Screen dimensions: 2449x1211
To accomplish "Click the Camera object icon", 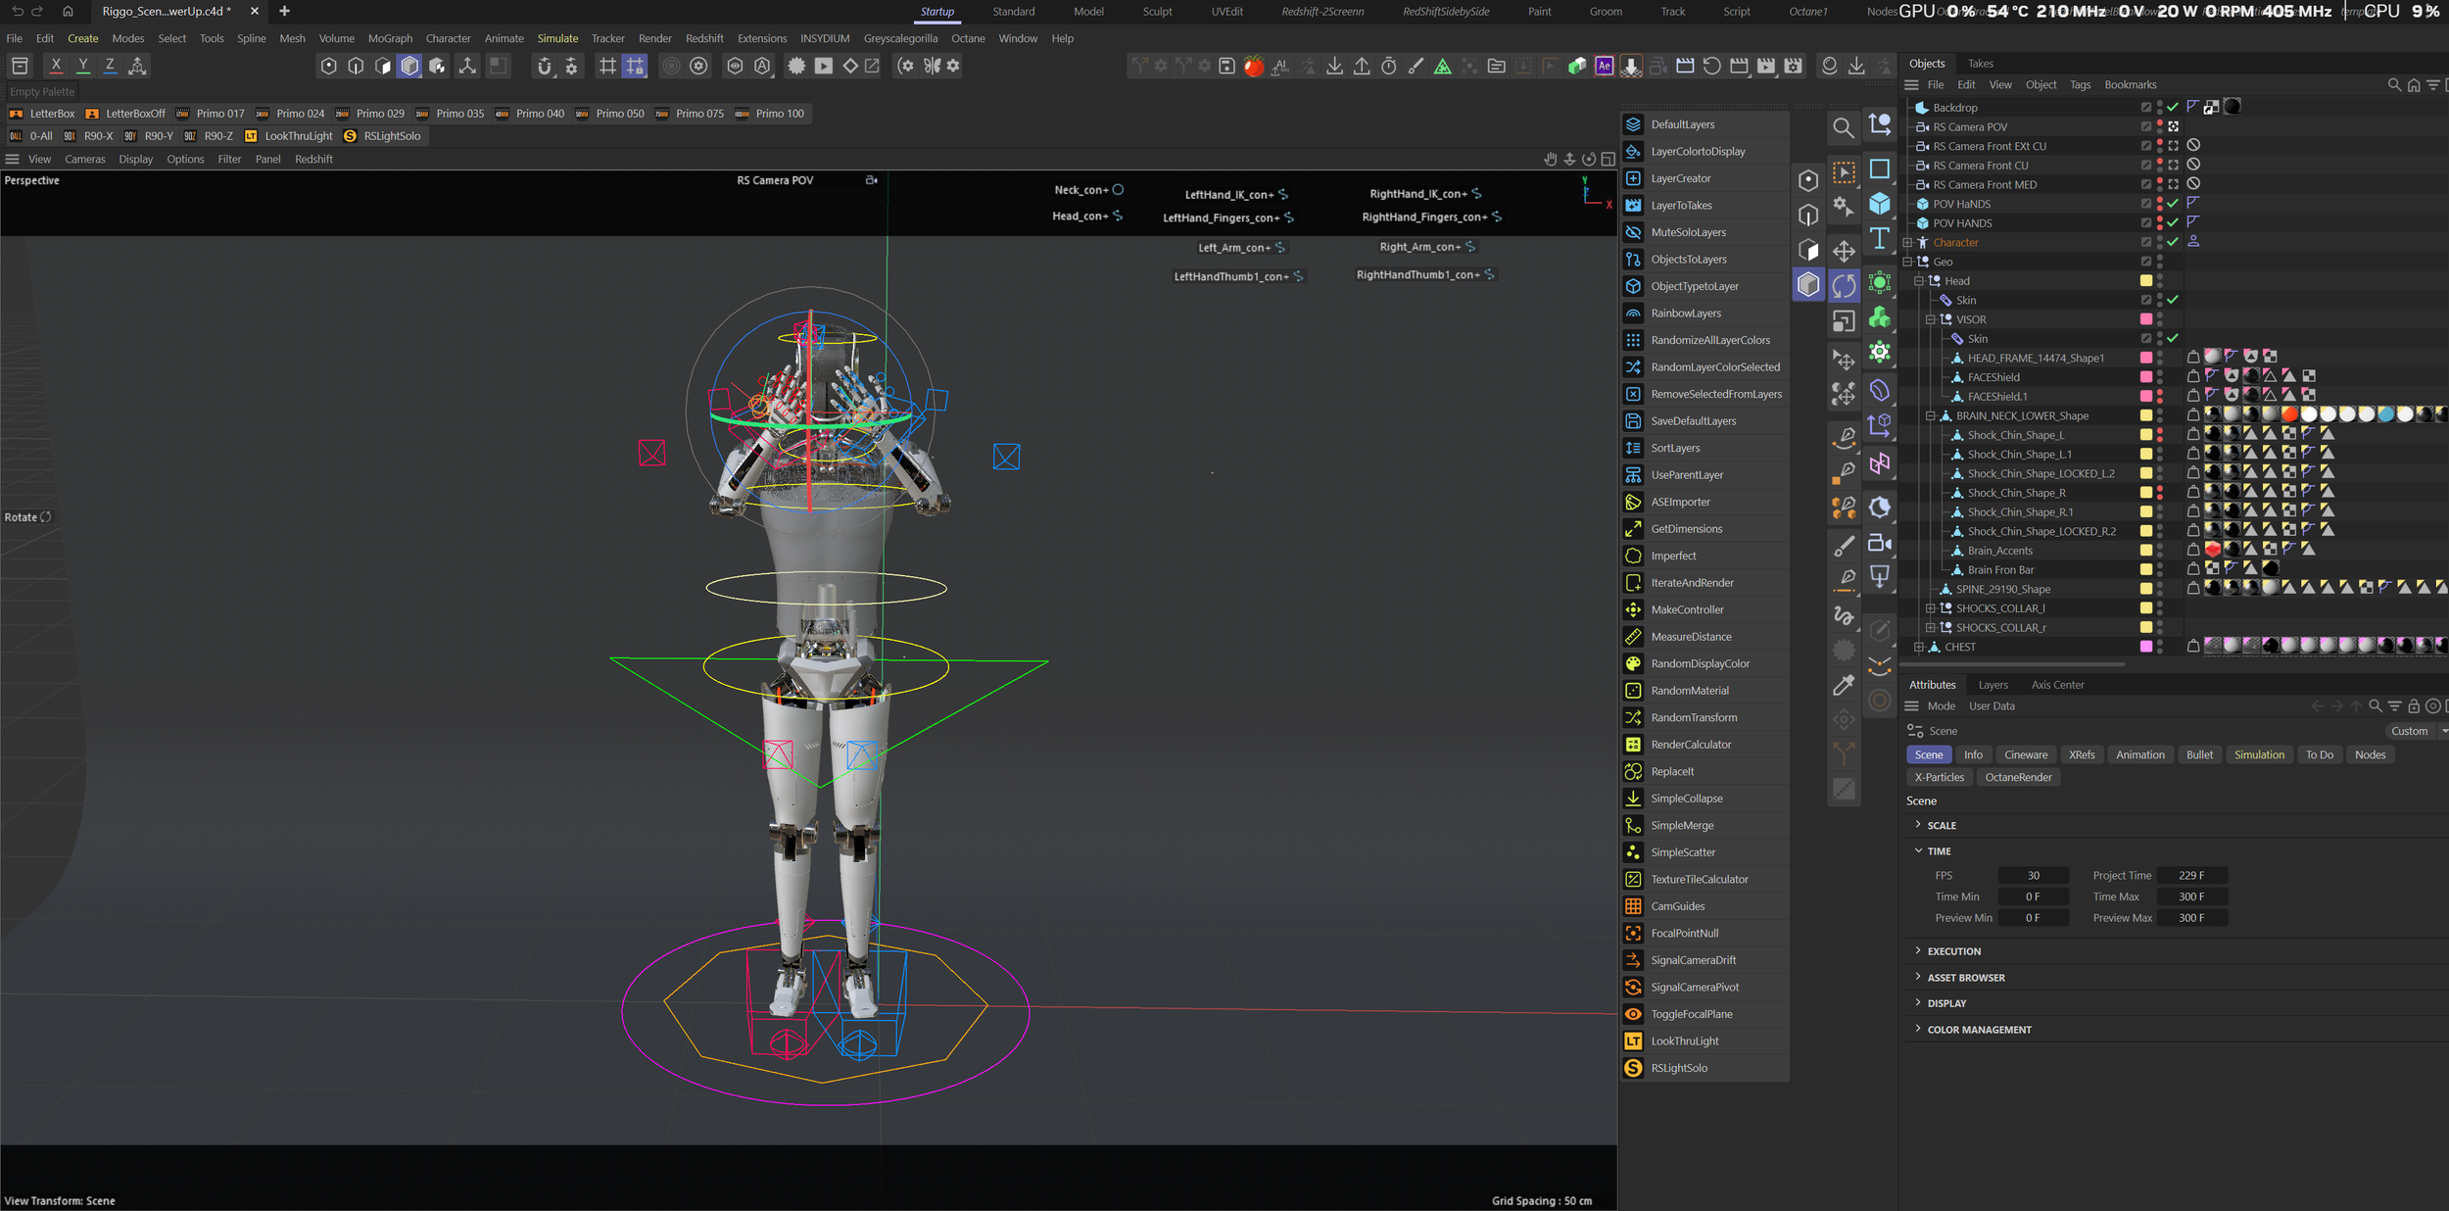I will (x=1879, y=543).
